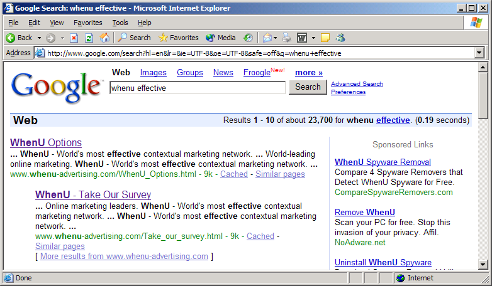This screenshot has width=492, height=286.
Task: Open Similar pages for Take Our Survey result
Action: pos(60,246)
